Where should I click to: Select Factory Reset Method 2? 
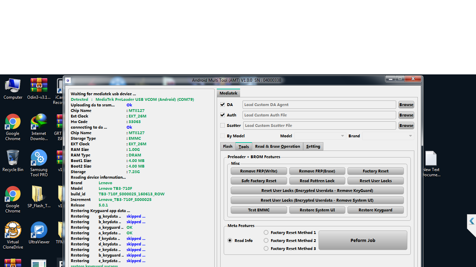point(266,241)
